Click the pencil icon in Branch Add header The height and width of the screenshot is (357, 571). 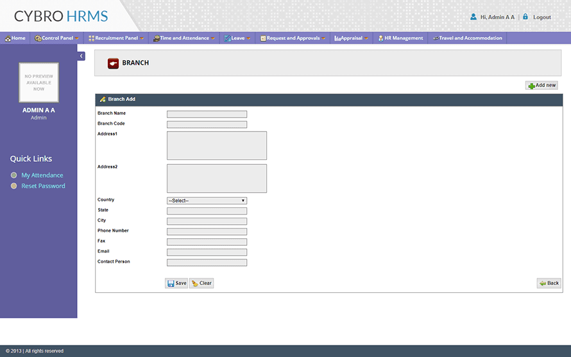(x=103, y=99)
